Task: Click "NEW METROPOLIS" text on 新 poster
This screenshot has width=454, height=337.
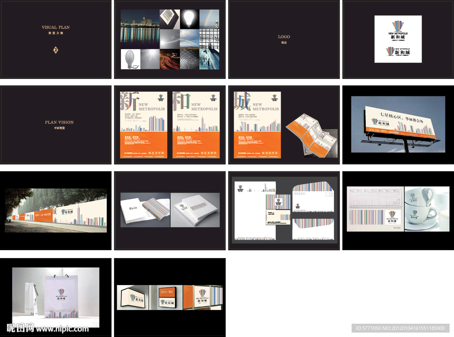Action: tap(152, 106)
